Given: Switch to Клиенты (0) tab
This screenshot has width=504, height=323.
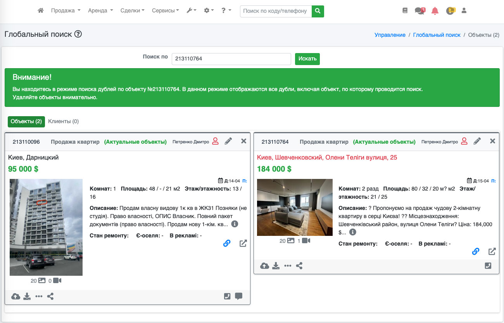Looking at the screenshot, I should tap(63, 122).
